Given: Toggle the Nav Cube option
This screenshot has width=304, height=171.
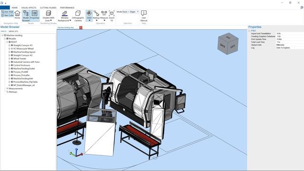Looking at the screenshot, I should pyautogui.click(x=7, y=15).
